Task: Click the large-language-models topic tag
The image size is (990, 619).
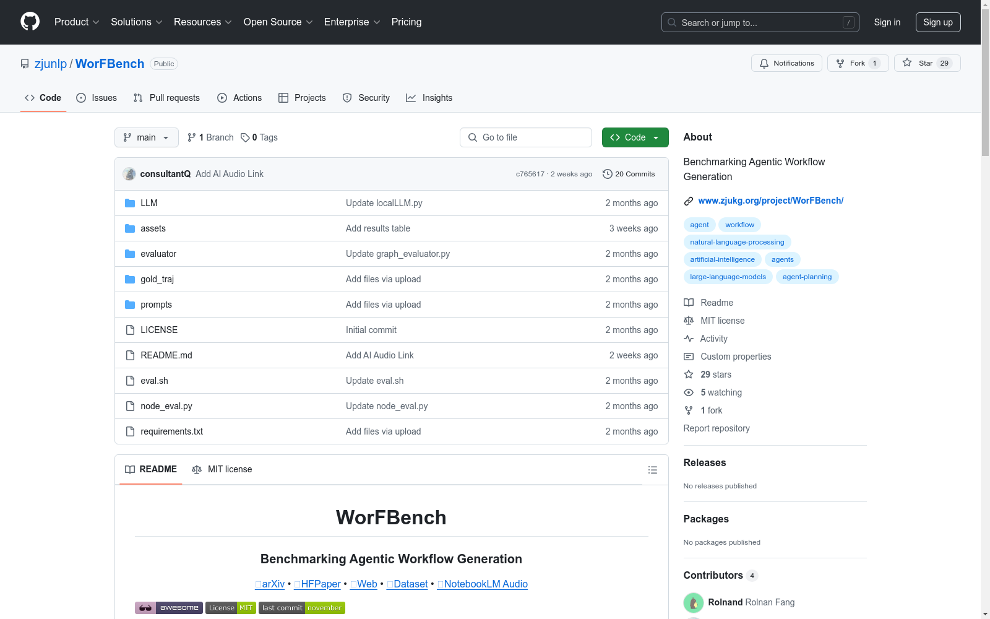Action: pyautogui.click(x=728, y=277)
